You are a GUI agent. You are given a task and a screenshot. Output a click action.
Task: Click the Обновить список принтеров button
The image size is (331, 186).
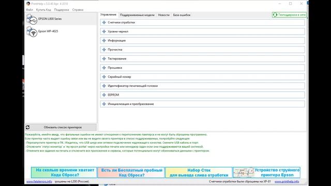coord(61,128)
